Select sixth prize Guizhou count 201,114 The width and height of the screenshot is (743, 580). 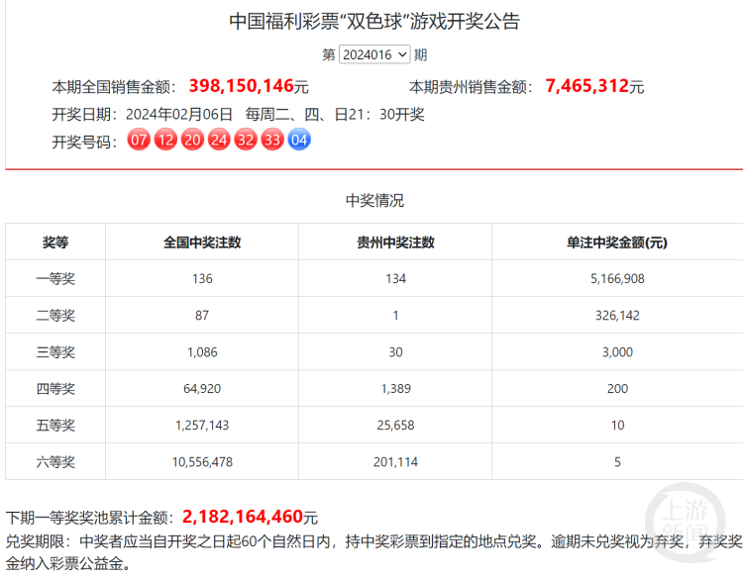[395, 461]
